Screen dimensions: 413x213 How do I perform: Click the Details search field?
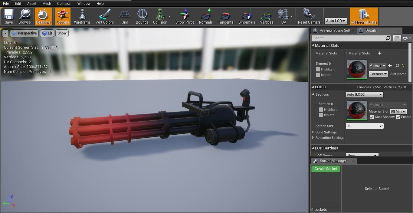tap(349, 38)
